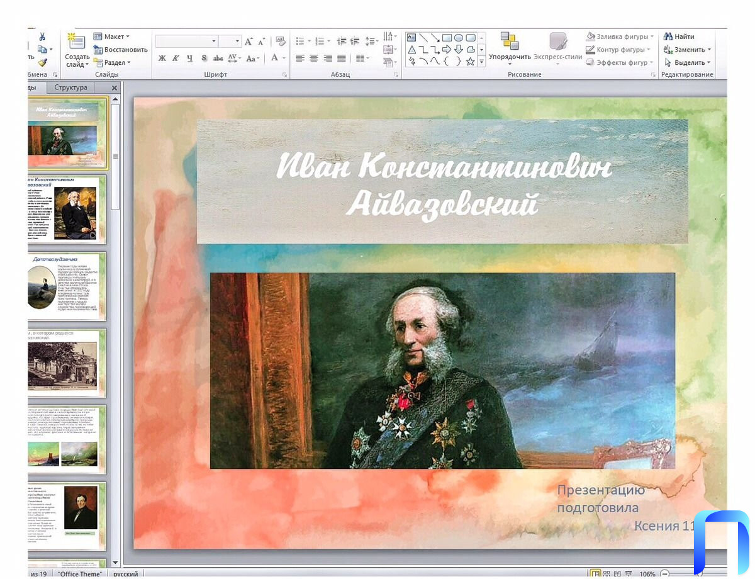Open the line spacing dropdown
The width and height of the screenshot is (755, 579).
371,42
